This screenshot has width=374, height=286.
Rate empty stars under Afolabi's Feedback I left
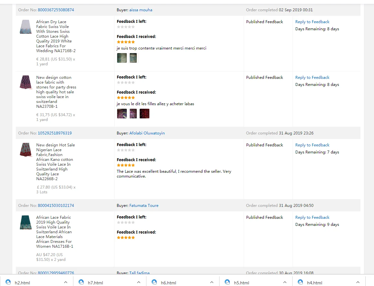[x=126, y=150]
